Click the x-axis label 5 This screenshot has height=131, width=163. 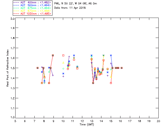tap(15, 121)
